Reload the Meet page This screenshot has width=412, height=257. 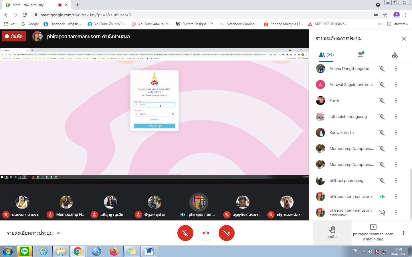[25, 15]
